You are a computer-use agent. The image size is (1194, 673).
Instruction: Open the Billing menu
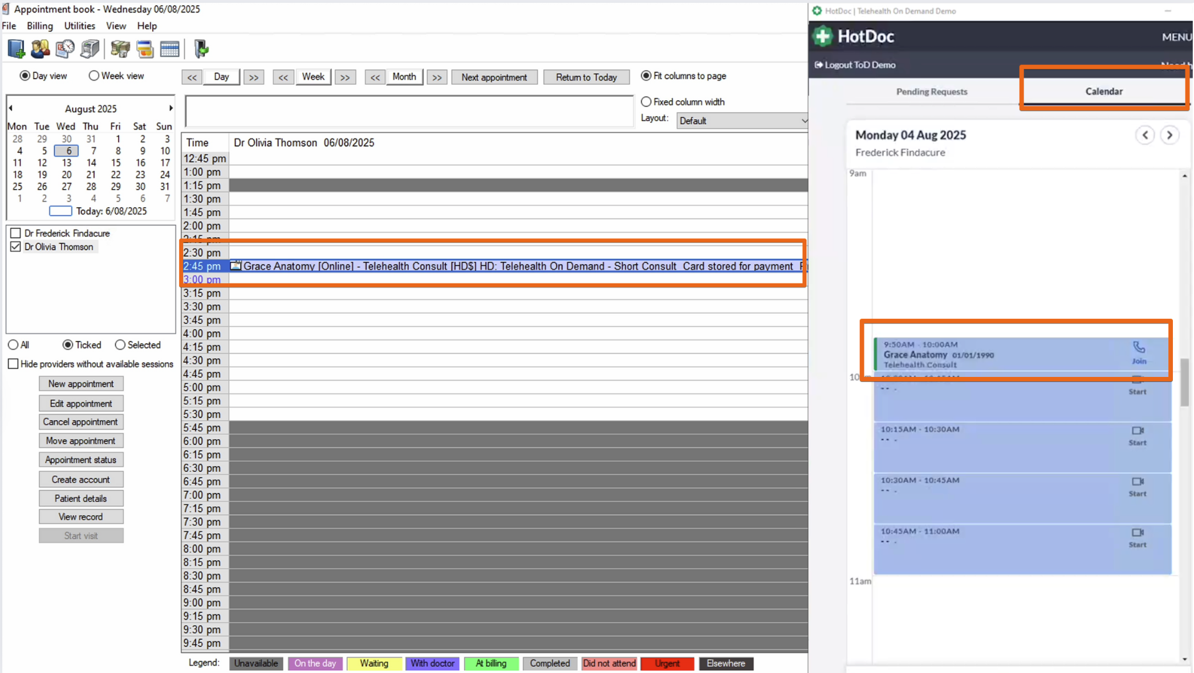coord(40,26)
